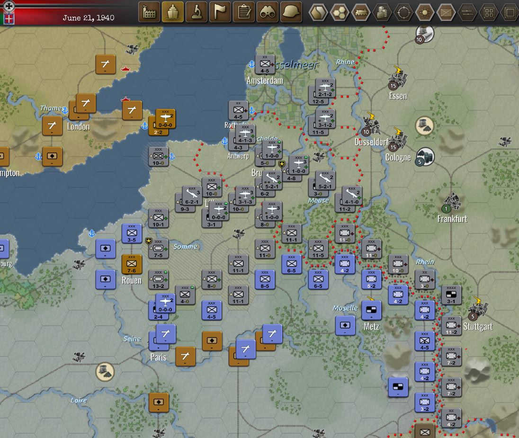
Task: Click the Stuttgart resource icon
Action: (x=478, y=308)
